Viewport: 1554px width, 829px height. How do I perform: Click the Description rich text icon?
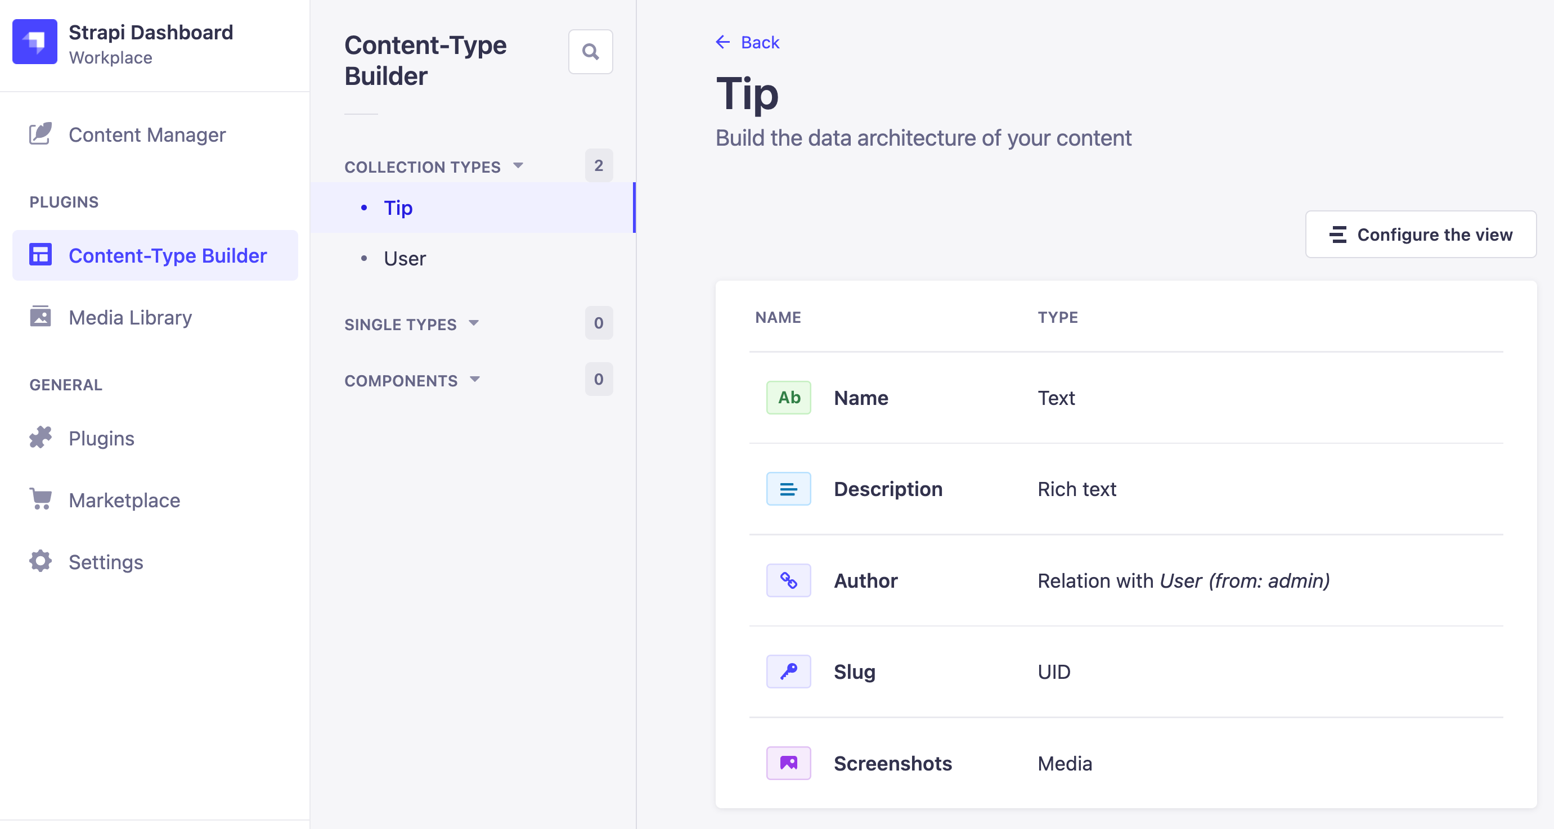pyautogui.click(x=788, y=489)
